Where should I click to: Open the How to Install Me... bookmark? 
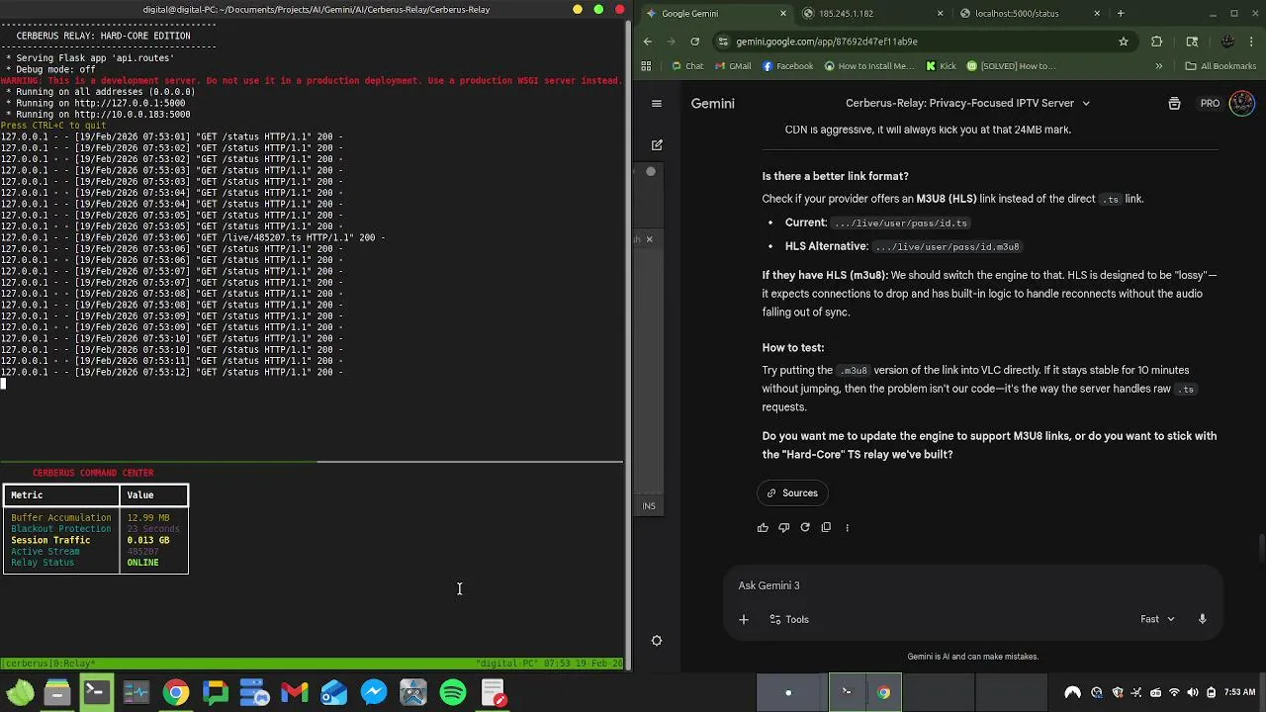(x=868, y=66)
